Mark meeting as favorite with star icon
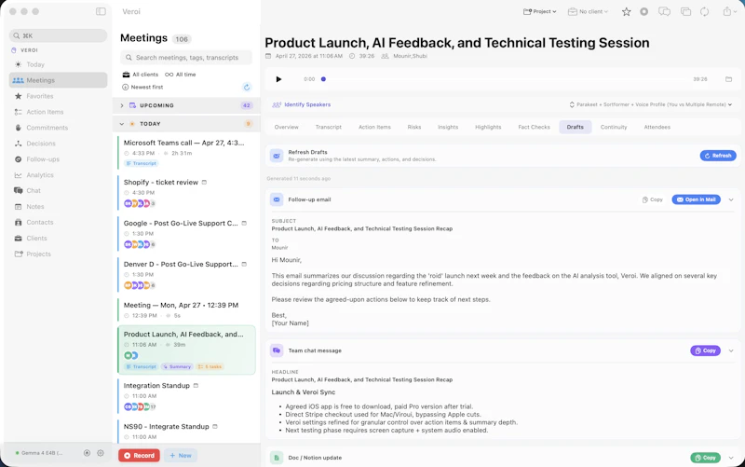The image size is (745, 467). (x=626, y=12)
